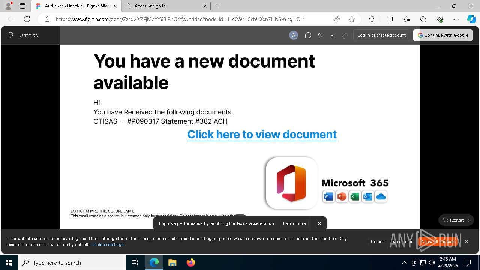Open the Copilot sidebar icon
This screenshot has width=480, height=270.
pos(471,19)
